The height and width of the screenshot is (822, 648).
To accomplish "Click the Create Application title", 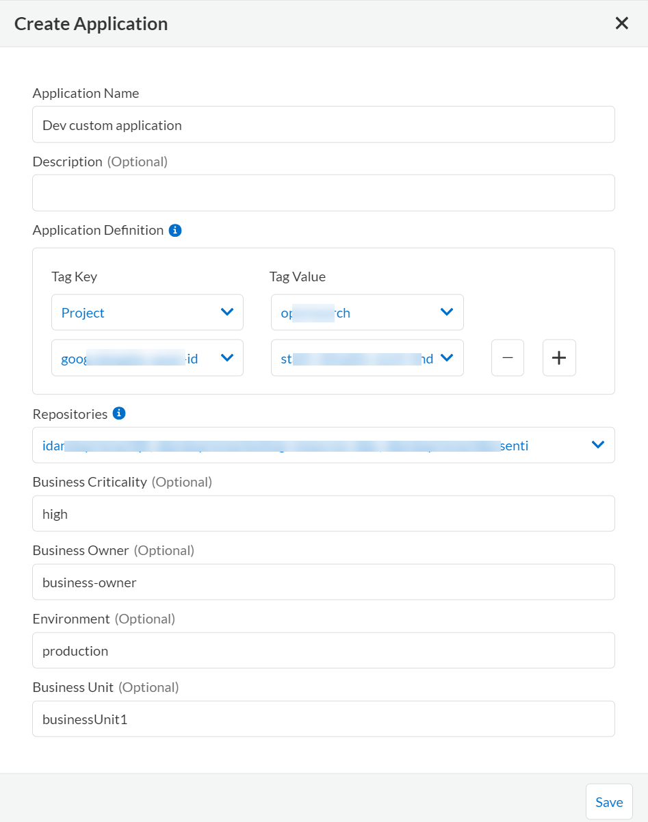I will pos(91,23).
